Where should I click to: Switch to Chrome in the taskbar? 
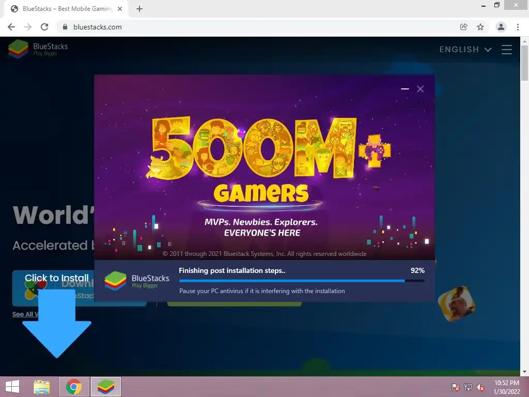74,387
